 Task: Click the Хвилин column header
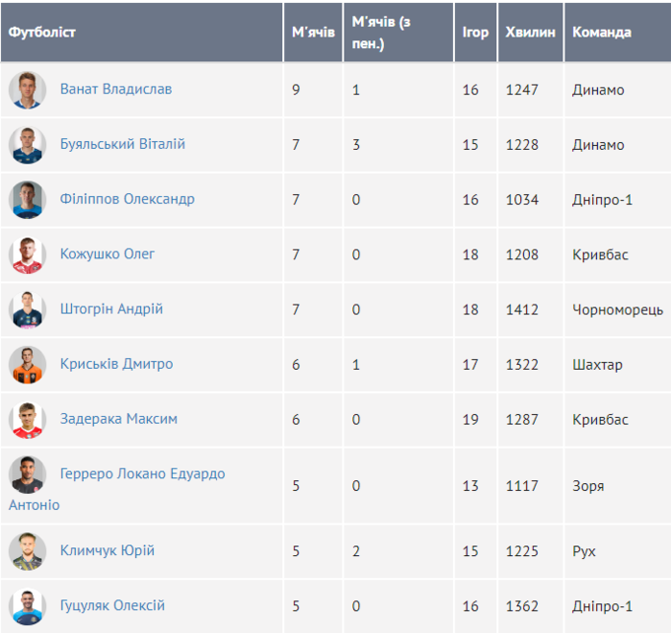pyautogui.click(x=530, y=32)
